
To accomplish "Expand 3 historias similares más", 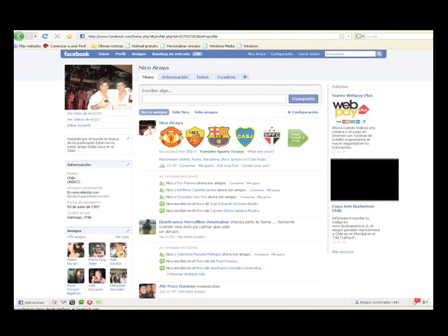I will tap(186, 274).
